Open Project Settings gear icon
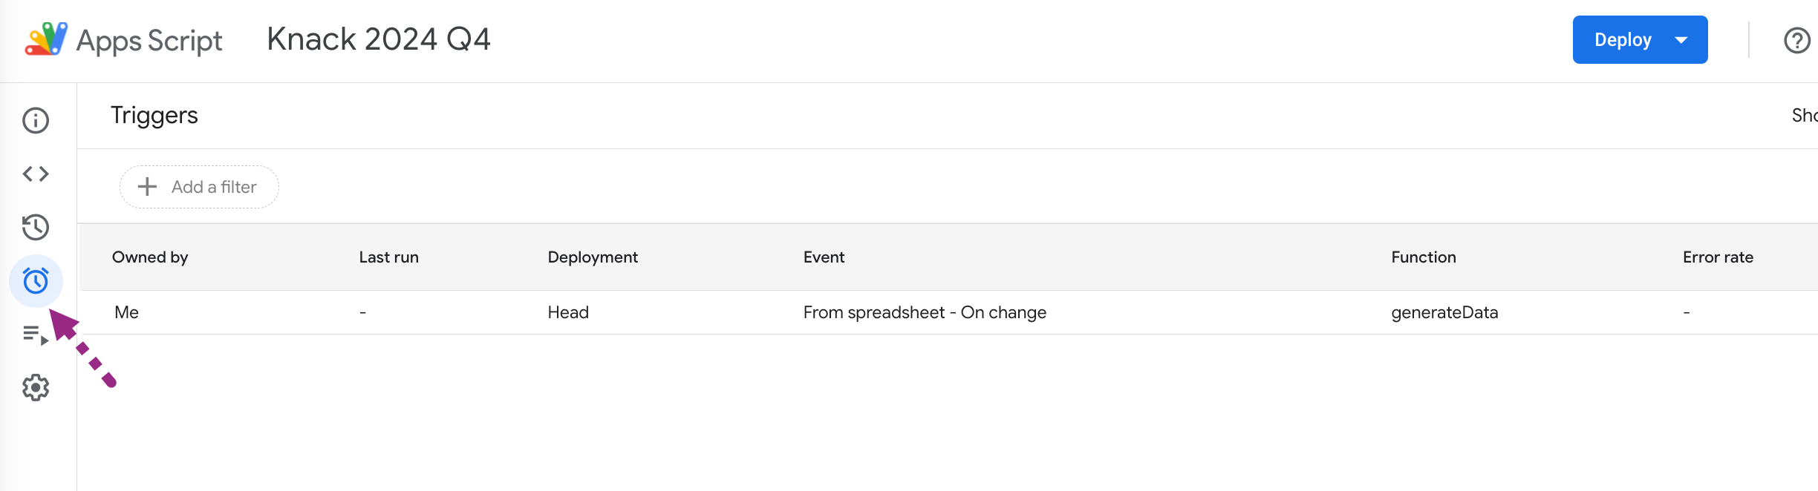Screen dimensions: 1818x491 [x=36, y=387]
